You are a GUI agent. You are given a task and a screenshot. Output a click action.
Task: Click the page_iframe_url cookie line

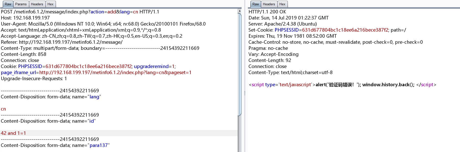[96, 73]
